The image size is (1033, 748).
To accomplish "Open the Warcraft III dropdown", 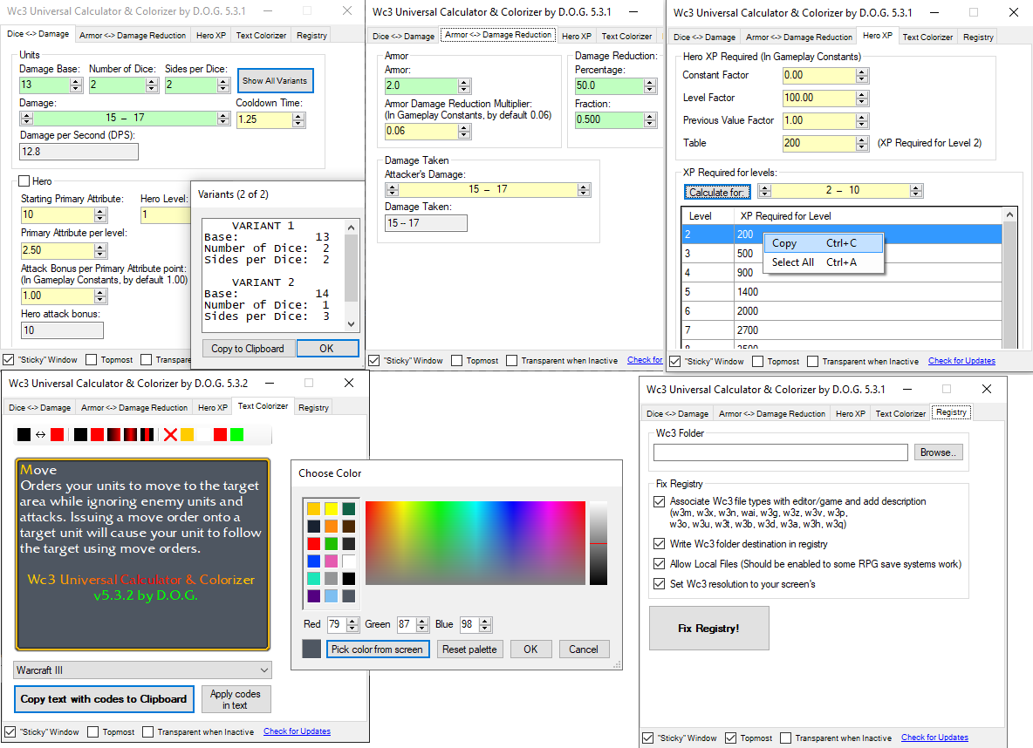I will click(x=142, y=670).
